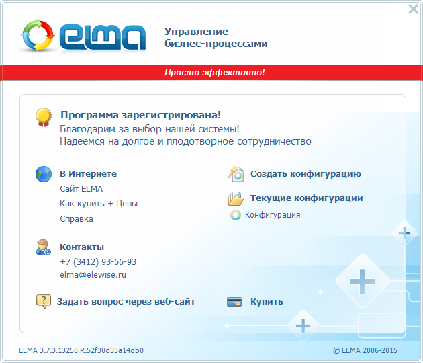Screen dimensions: 423x363
Task: Click the elma@elewise.ru email address
Action: click(x=93, y=275)
